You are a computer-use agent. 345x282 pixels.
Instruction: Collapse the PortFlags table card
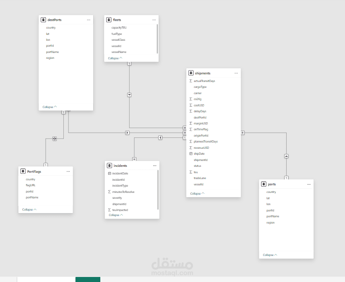[29, 210]
